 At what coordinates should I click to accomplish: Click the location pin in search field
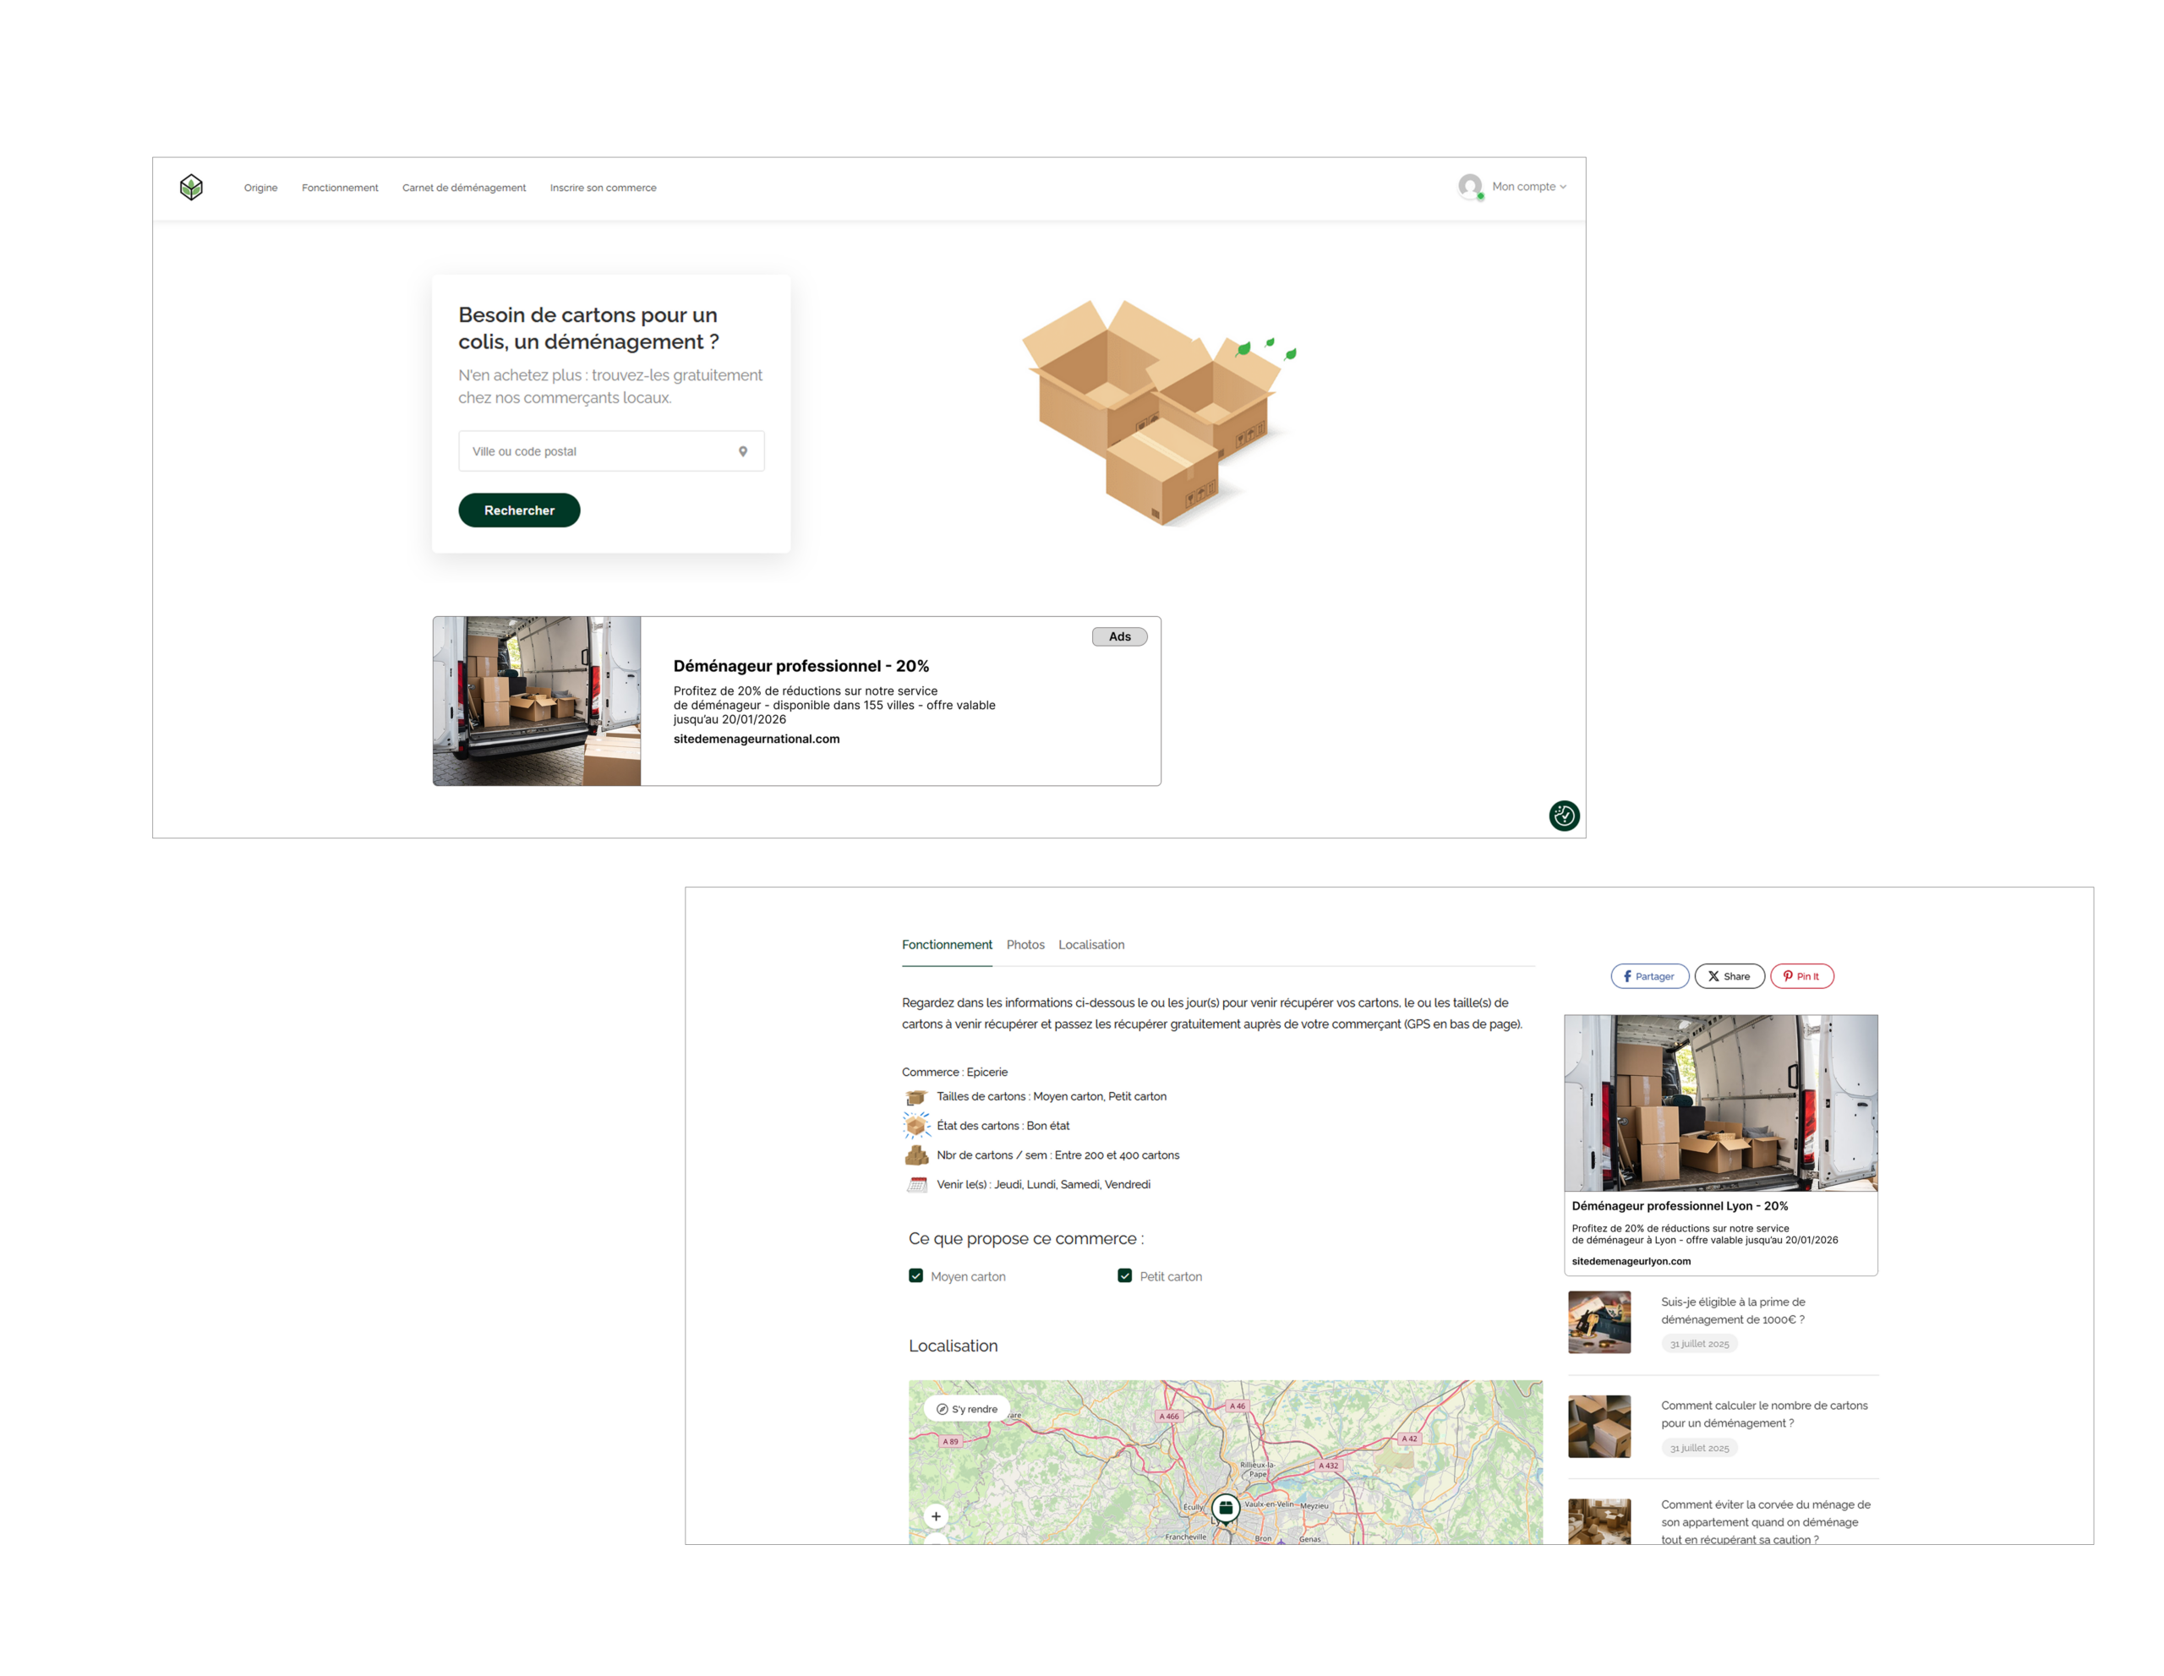pyautogui.click(x=743, y=451)
